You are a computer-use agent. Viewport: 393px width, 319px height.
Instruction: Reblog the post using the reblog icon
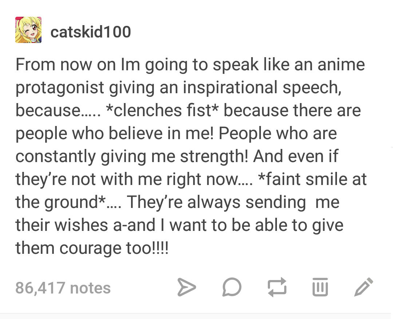tap(277, 287)
